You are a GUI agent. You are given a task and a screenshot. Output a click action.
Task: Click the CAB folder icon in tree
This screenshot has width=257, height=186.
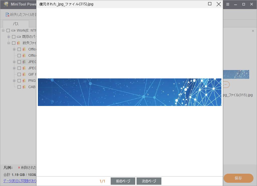[x=24, y=87]
